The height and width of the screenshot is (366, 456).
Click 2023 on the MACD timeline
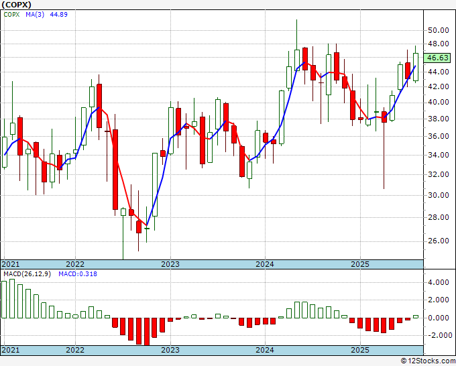pyautogui.click(x=170, y=350)
